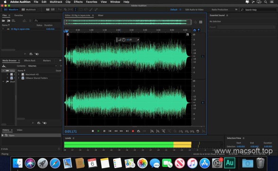The width and height of the screenshot is (278, 171).
Task: Click the volume knob on the waveform HUD
Action: coord(123,40)
